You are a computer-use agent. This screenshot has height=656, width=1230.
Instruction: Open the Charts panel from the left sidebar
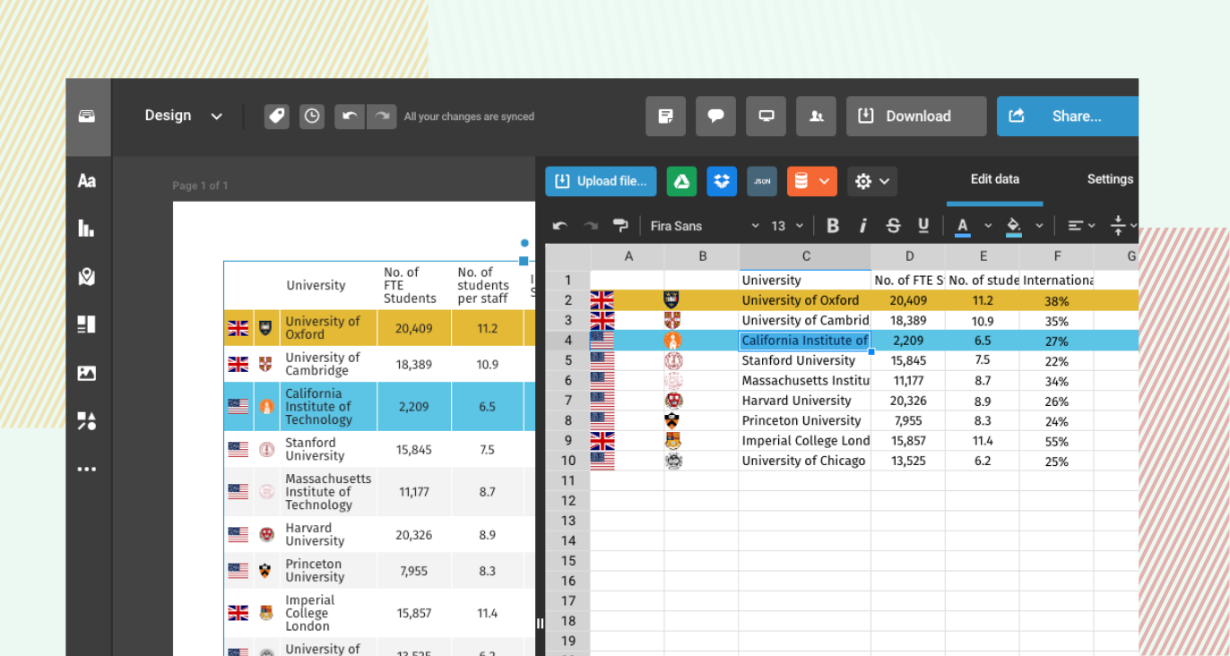click(87, 228)
